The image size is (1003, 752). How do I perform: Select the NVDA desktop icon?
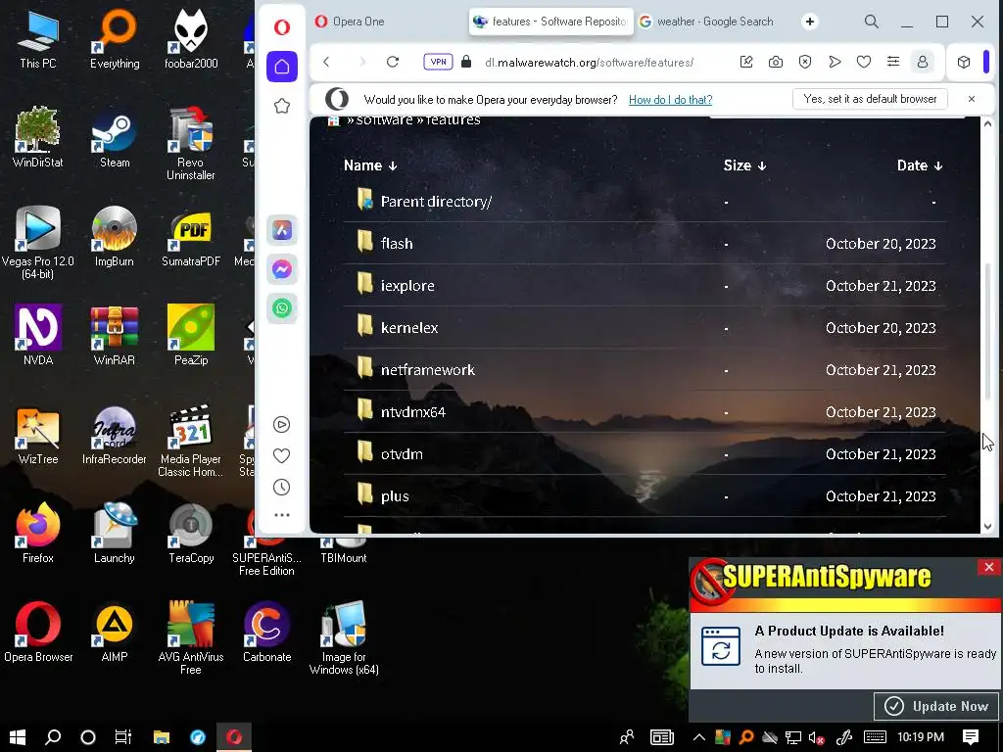pos(38,336)
